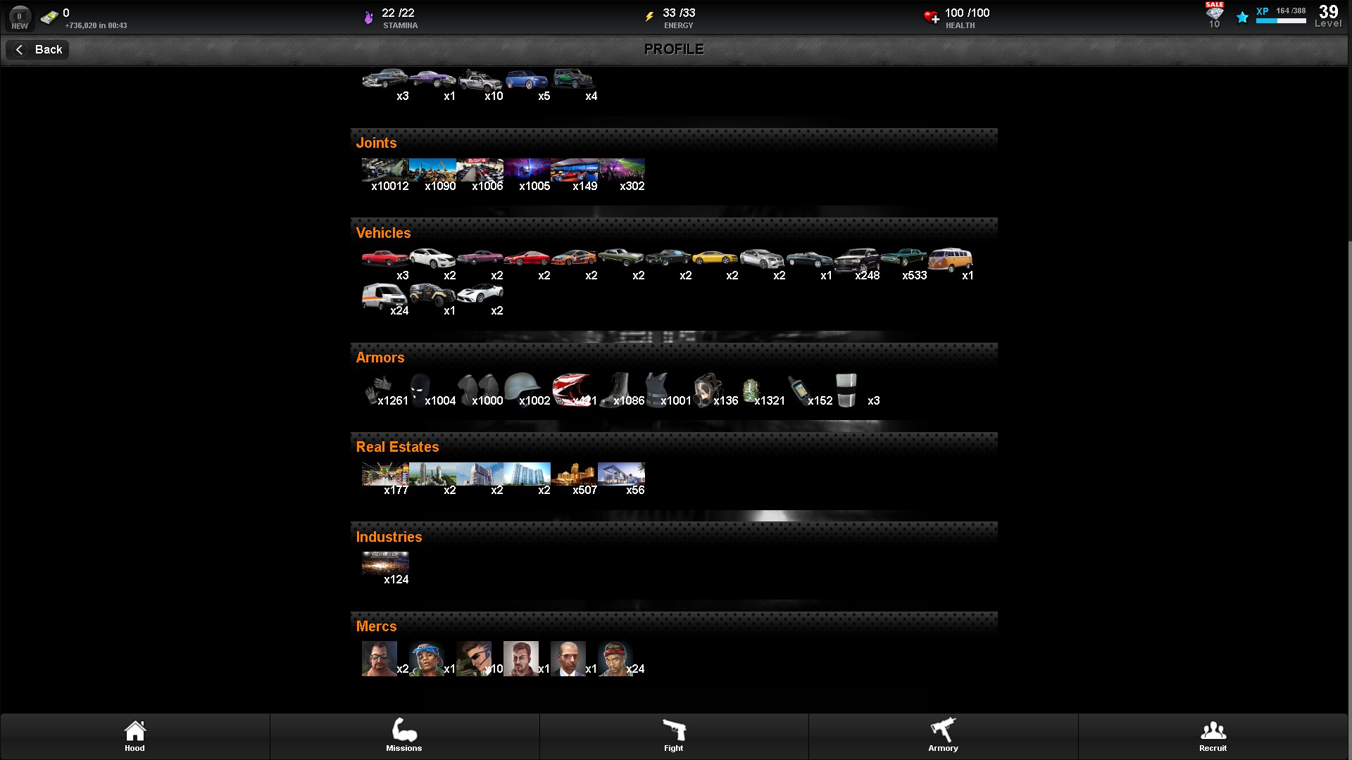Select the Recruit tab

pos(1213,736)
